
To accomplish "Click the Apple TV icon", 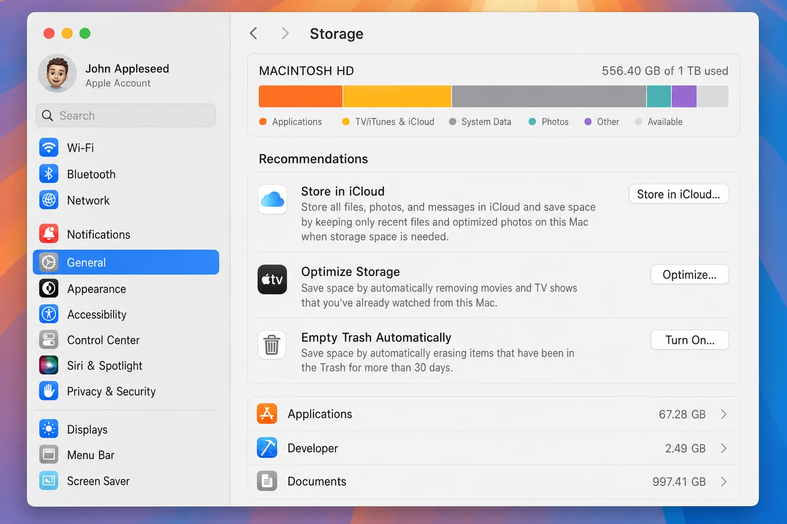I will [x=272, y=279].
